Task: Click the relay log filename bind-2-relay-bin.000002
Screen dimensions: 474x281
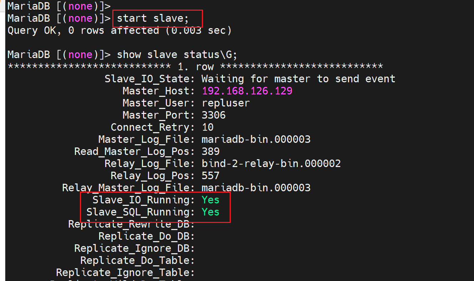Action: pyautogui.click(x=271, y=163)
